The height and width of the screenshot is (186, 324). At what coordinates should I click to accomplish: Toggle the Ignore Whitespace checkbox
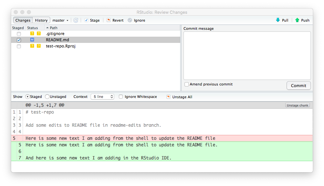click(x=121, y=97)
